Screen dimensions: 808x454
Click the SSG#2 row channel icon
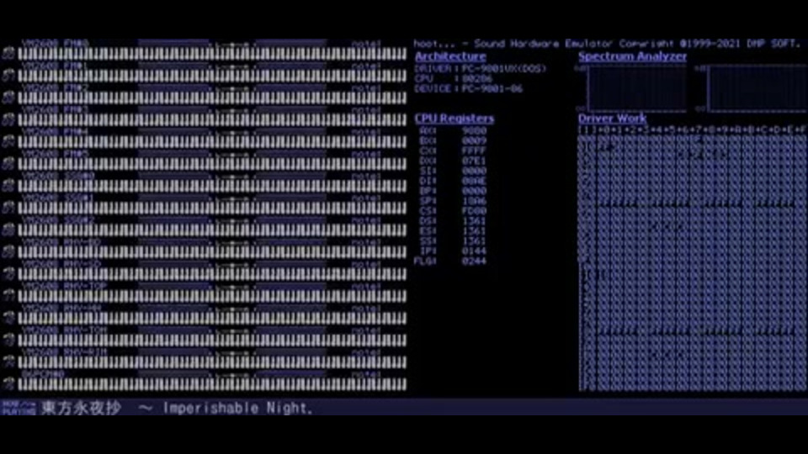pyautogui.click(x=8, y=230)
